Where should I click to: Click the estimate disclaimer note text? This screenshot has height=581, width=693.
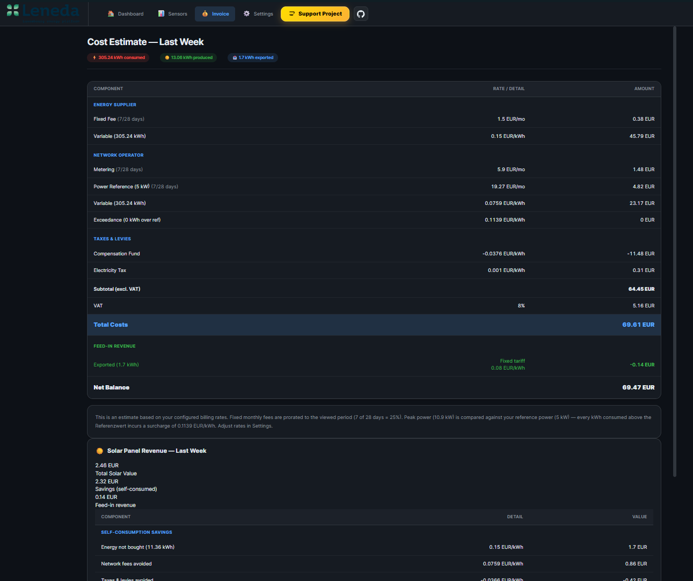point(373,422)
